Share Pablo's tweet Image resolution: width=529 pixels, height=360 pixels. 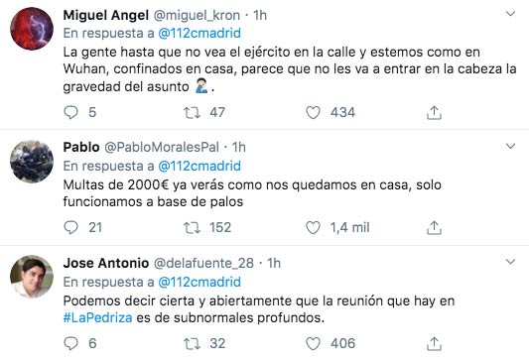point(434,228)
